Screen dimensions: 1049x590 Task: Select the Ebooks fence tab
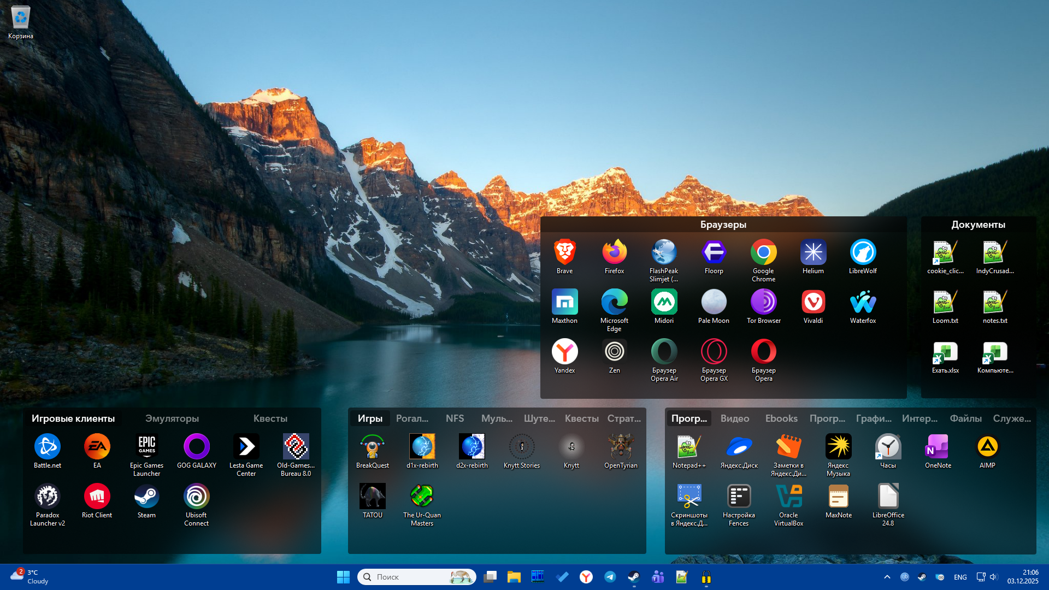(781, 418)
